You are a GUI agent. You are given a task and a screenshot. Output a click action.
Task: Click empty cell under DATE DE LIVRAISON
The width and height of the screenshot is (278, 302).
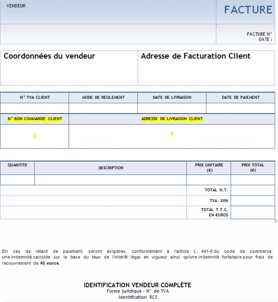click(172, 108)
